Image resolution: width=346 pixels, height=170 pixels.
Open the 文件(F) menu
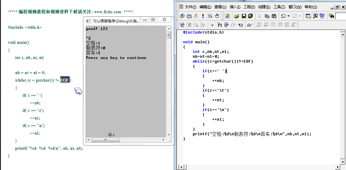coord(191,7)
